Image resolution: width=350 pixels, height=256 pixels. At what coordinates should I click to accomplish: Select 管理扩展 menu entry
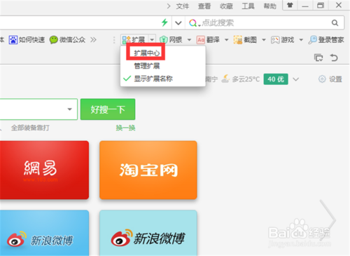pyautogui.click(x=147, y=66)
